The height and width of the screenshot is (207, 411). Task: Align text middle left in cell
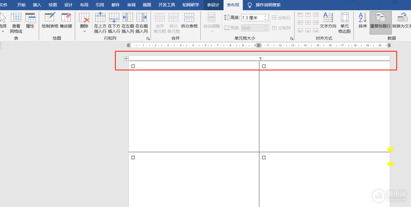pyautogui.click(x=300, y=22)
